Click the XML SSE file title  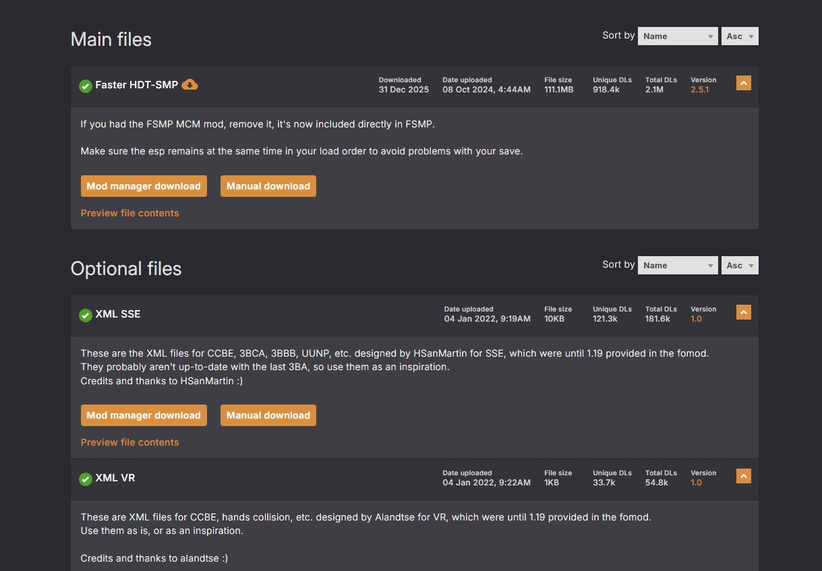coord(118,314)
